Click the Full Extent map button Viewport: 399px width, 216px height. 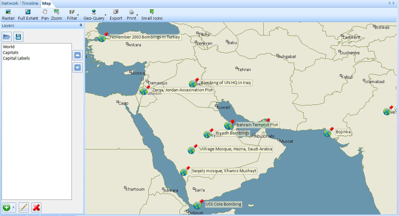pos(28,15)
